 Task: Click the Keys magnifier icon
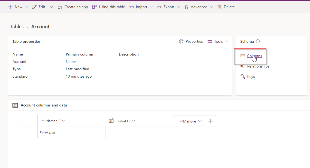(x=243, y=77)
